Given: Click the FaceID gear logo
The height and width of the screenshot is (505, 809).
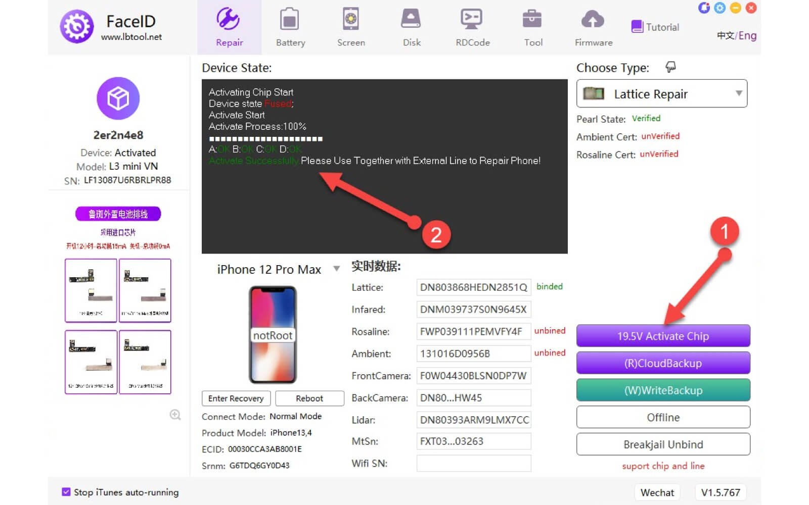Looking at the screenshot, I should coord(77,26).
